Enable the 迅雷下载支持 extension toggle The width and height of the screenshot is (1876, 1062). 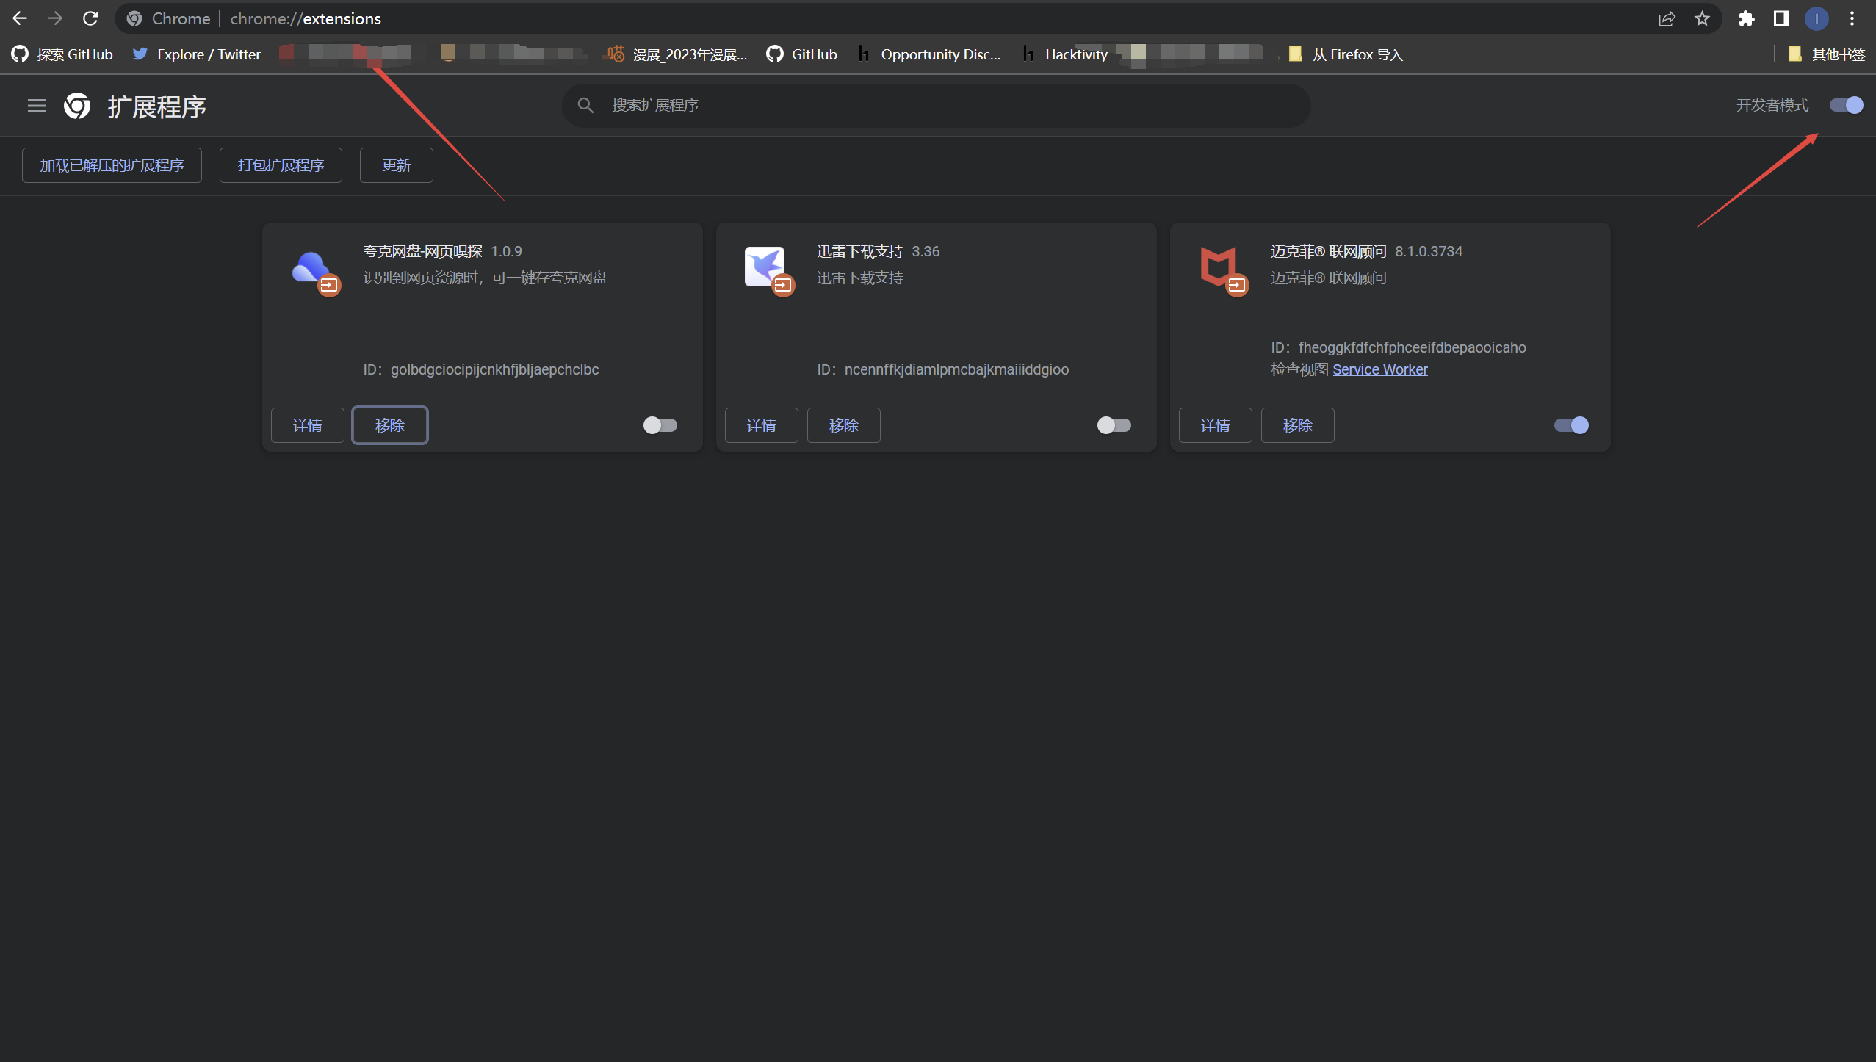(1114, 425)
